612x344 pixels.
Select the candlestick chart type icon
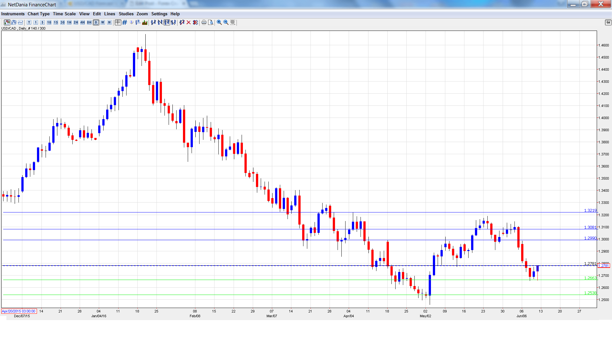point(7,22)
